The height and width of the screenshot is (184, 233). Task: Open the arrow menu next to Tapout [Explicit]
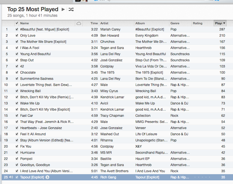tap(47, 177)
